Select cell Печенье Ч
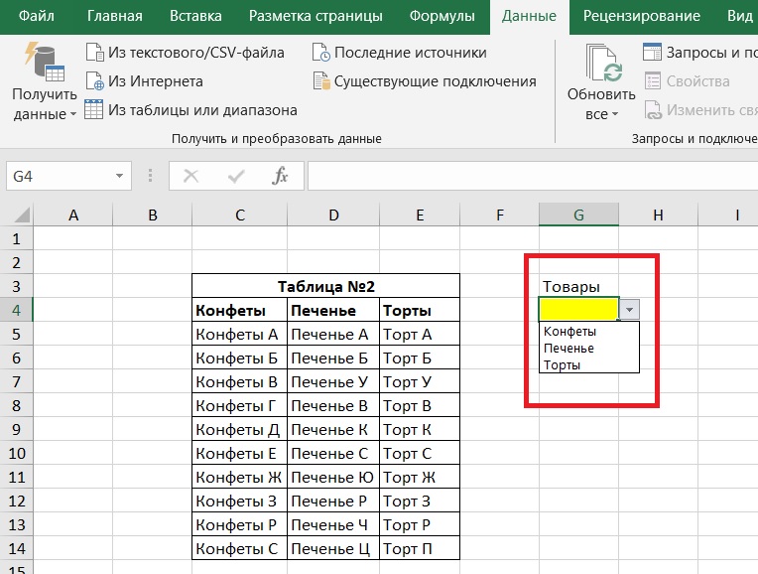 click(333, 524)
